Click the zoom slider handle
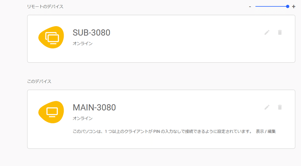The image size is (301, 166). (x=287, y=6)
